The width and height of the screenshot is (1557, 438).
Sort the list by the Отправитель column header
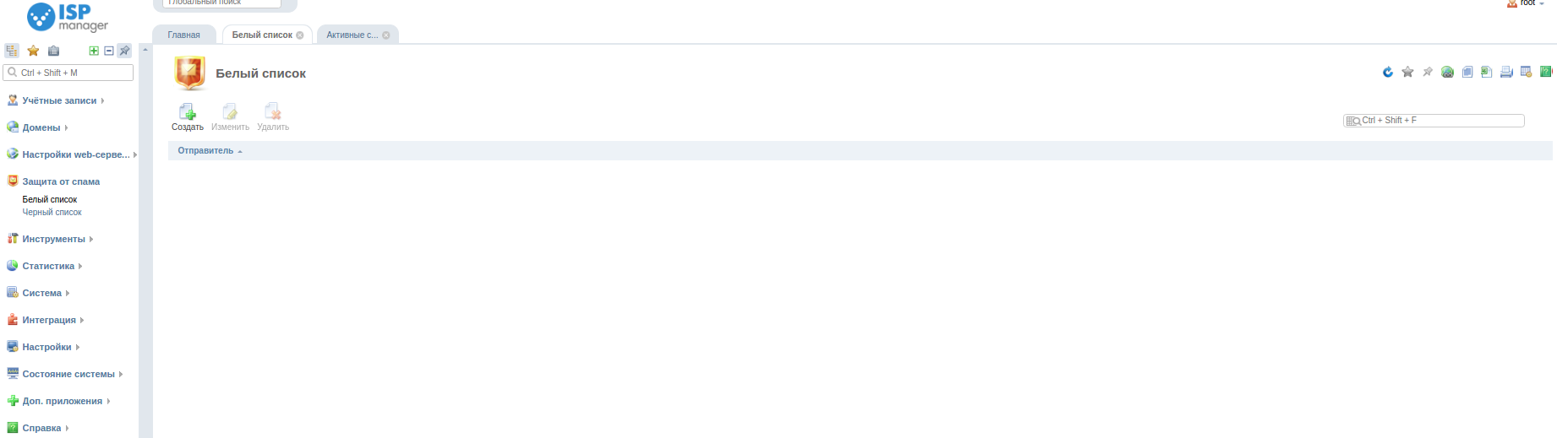(x=205, y=150)
